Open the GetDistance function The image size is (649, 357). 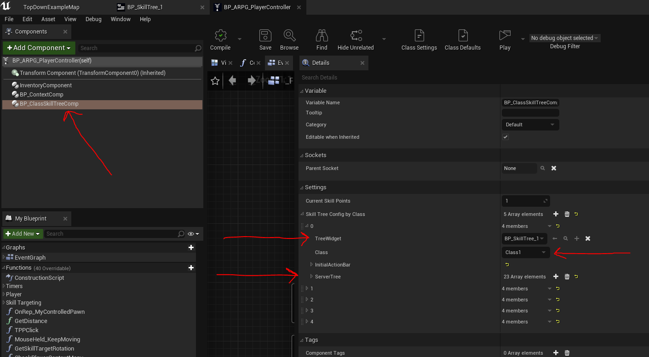(31, 321)
